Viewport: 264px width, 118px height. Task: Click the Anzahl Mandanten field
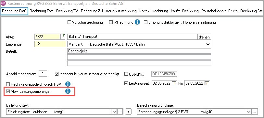(x=43, y=74)
